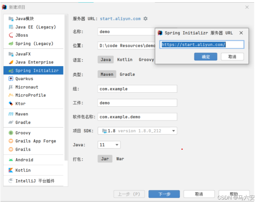Confirm URL with 确定 button
Viewport: 259px width, 203px height.
pos(206,57)
